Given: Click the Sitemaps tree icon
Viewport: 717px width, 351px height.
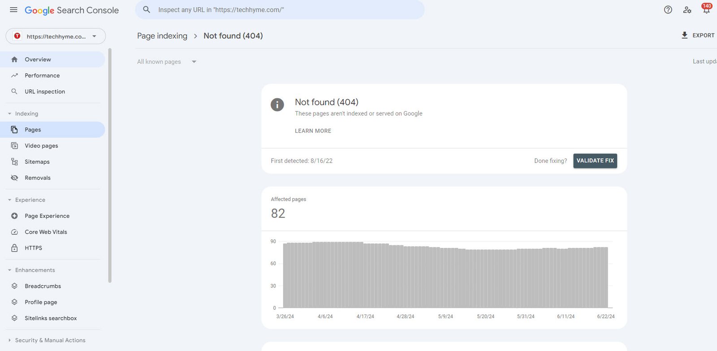Looking at the screenshot, I should [14, 162].
